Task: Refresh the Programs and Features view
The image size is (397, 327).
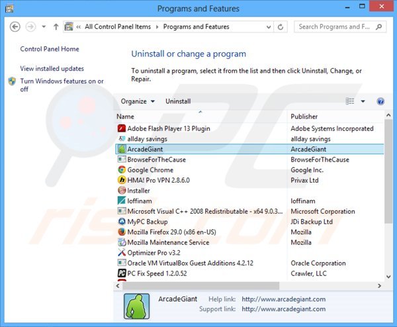Action: click(281, 26)
